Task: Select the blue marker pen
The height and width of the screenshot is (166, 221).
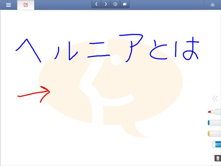Action: coord(214,123)
